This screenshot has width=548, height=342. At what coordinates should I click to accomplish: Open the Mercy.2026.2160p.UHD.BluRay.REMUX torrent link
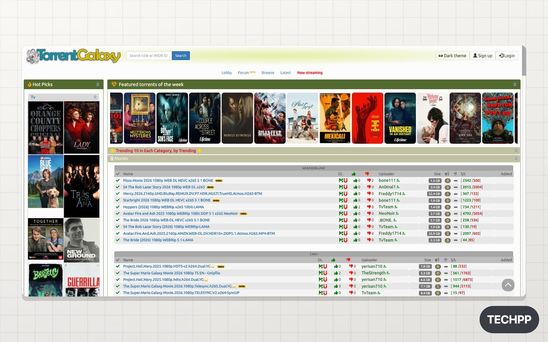[192, 194]
